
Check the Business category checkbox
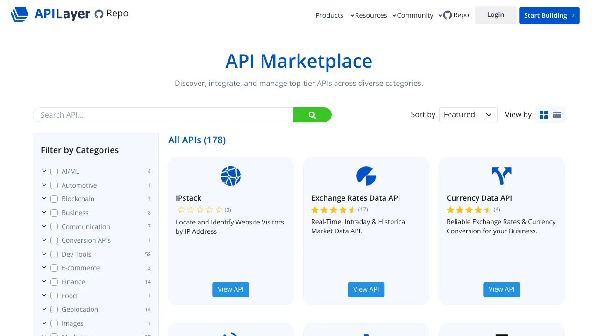(54, 213)
